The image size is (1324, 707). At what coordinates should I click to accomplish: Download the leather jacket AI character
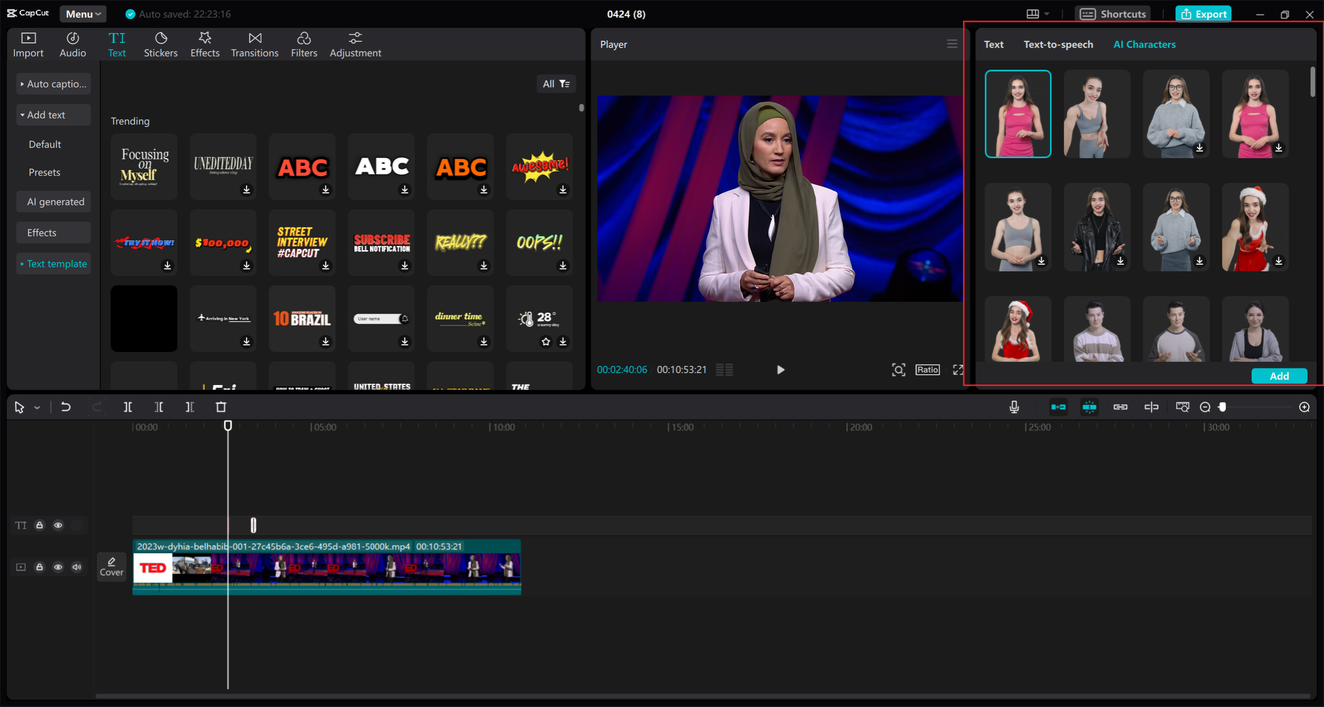click(x=1120, y=261)
